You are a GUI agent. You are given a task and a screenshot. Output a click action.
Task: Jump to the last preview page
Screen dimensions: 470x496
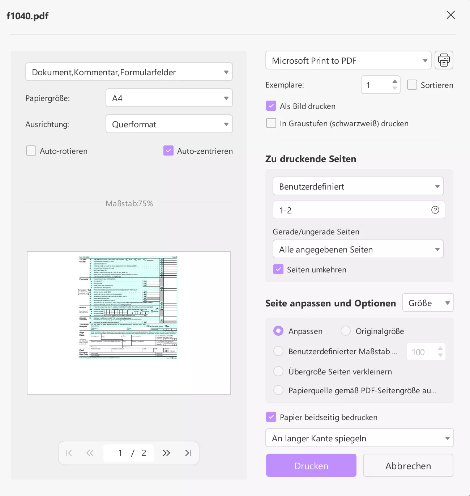pyautogui.click(x=188, y=453)
